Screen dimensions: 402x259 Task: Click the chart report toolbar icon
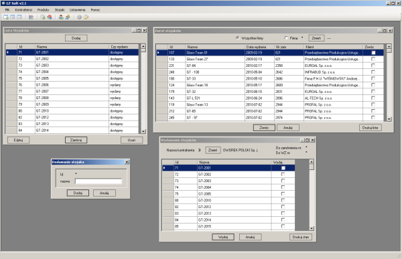tap(31, 17)
